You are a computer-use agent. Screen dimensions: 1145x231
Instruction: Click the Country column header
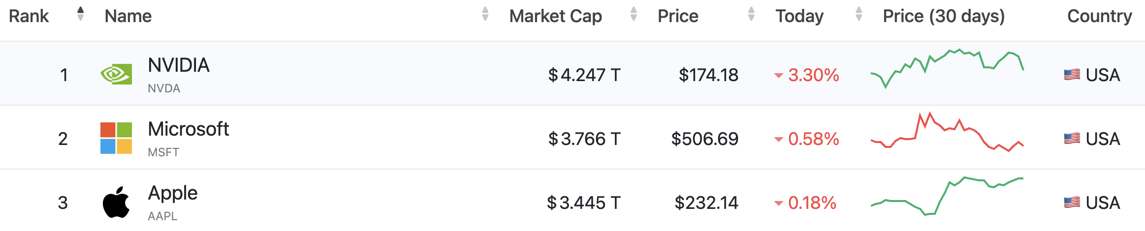(x=1099, y=16)
